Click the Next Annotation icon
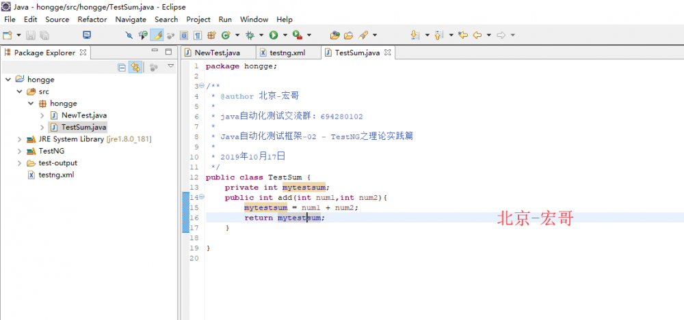Screen dimensions: 684x320 [x=415, y=35]
